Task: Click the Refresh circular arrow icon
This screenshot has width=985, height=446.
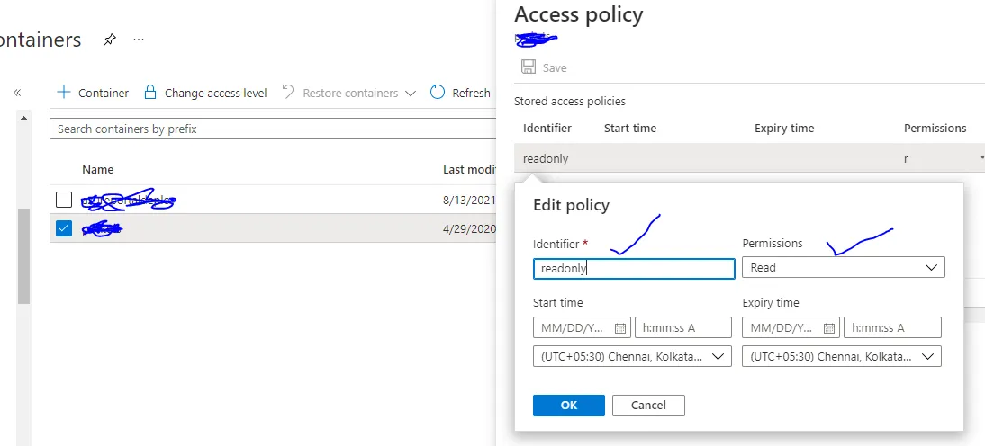Action: [438, 93]
